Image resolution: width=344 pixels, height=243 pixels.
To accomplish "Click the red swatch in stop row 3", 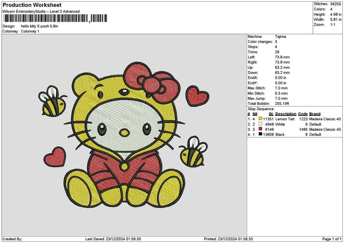I will (x=260, y=129).
